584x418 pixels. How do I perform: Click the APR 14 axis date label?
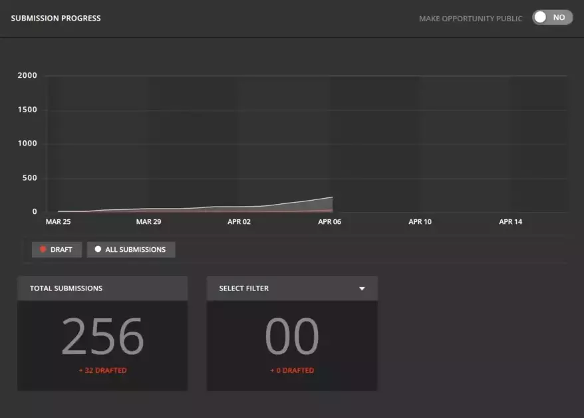(511, 222)
